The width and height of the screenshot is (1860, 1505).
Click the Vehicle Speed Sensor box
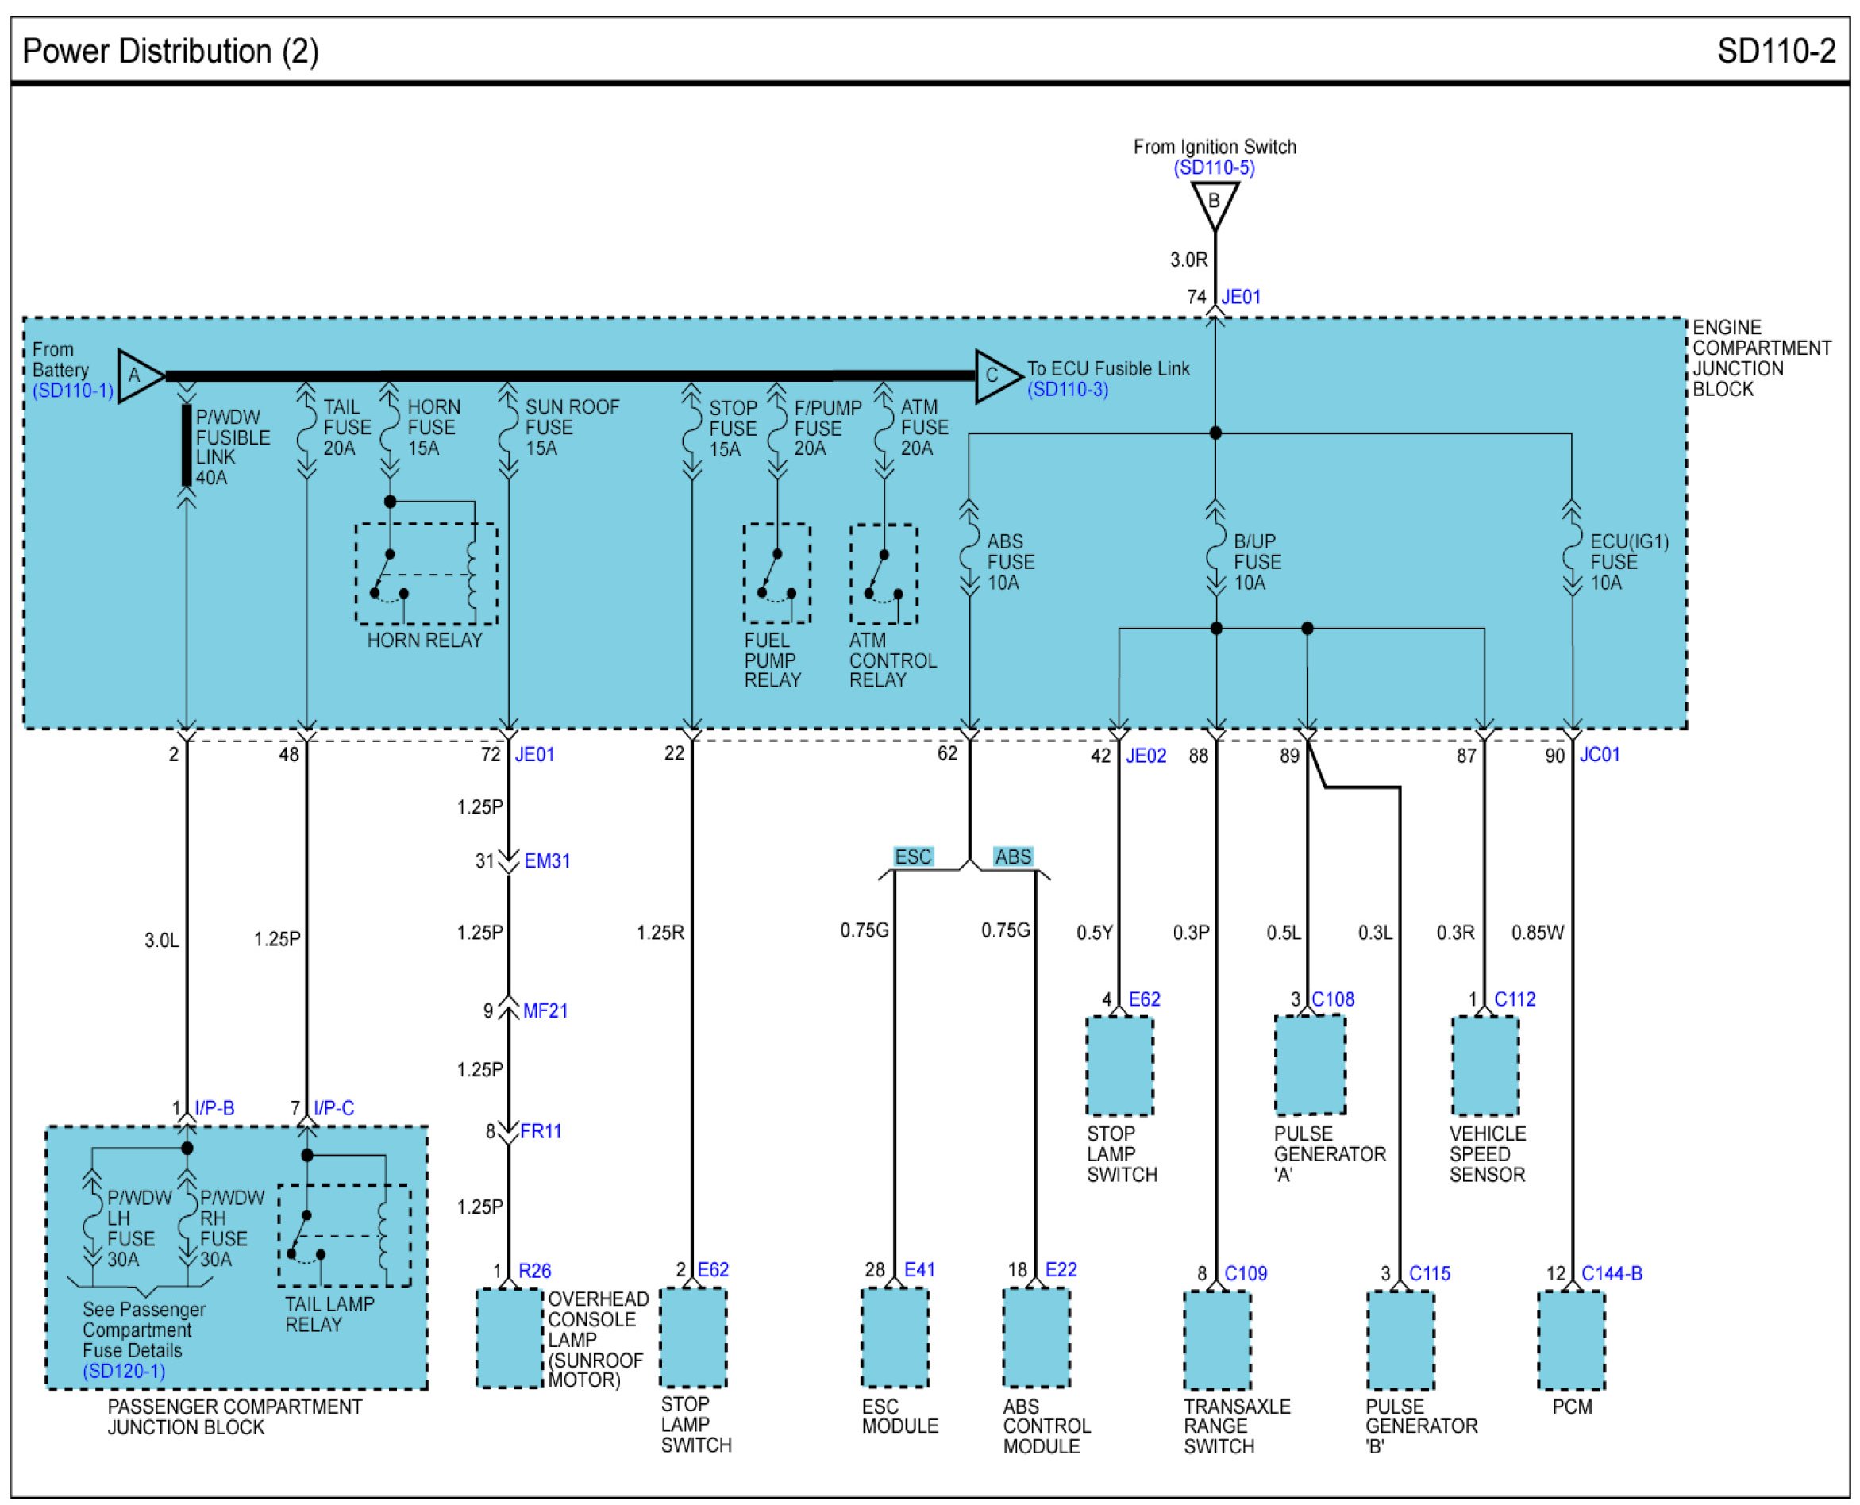pyautogui.click(x=1485, y=1065)
